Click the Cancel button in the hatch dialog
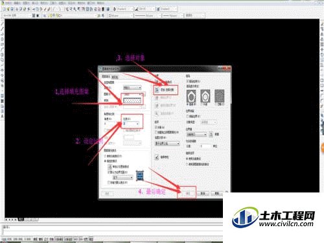The image size is (324, 243). (203, 193)
